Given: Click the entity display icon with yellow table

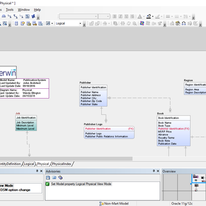Looking at the screenshot, I should (x=28, y=24).
